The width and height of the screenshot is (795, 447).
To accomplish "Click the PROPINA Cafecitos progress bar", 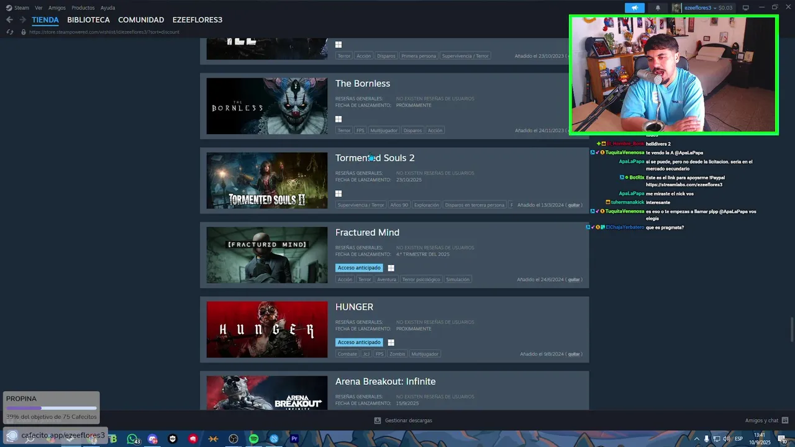I will (51, 408).
